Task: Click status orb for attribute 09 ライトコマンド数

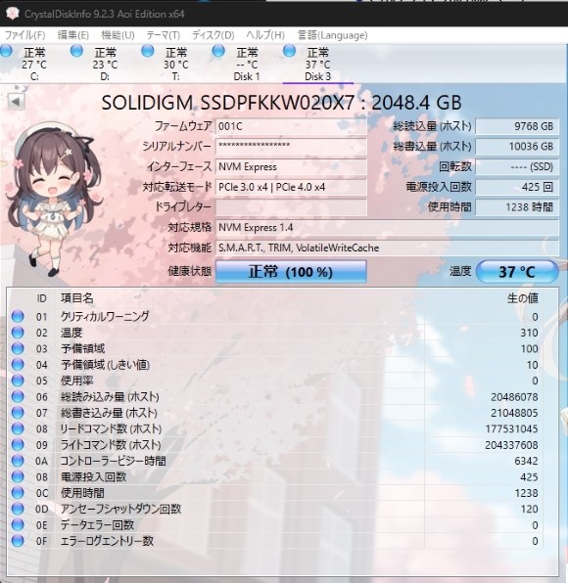Action: [18, 444]
